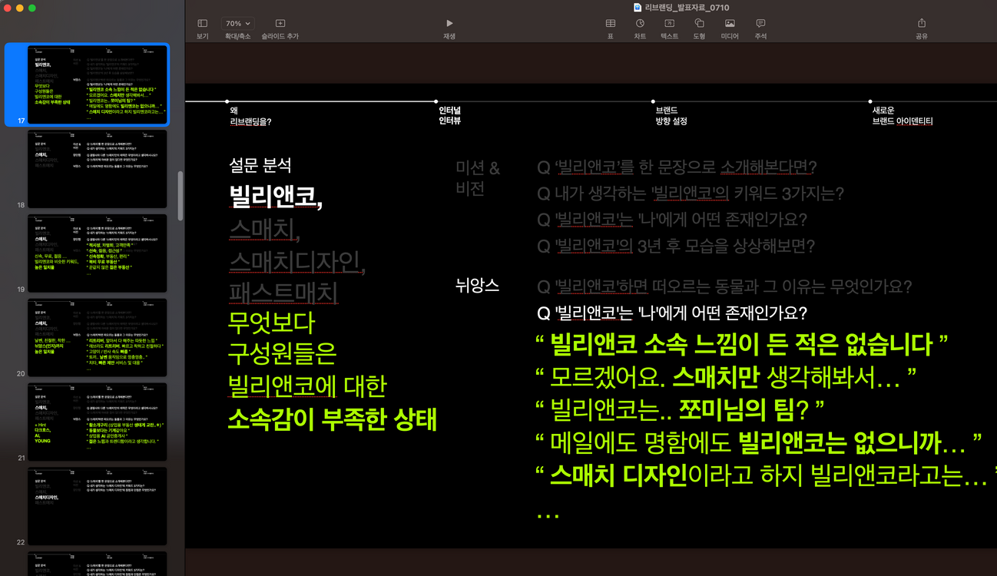Image resolution: width=997 pixels, height=576 pixels.
Task: Click the gray '패스트매치' text
Action: click(x=283, y=293)
